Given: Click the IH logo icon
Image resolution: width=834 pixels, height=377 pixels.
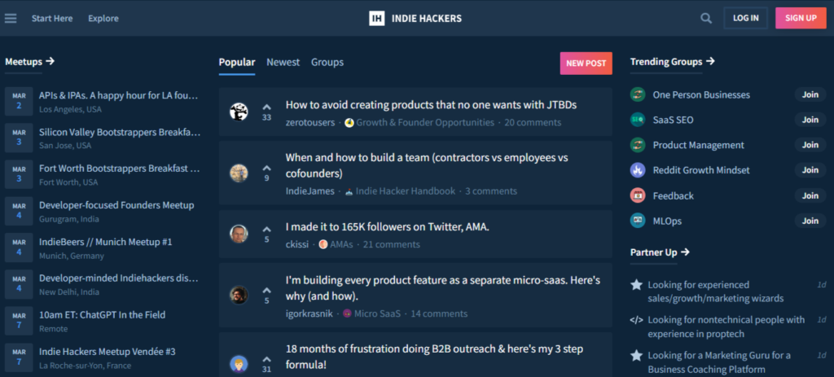Looking at the screenshot, I should (x=376, y=18).
